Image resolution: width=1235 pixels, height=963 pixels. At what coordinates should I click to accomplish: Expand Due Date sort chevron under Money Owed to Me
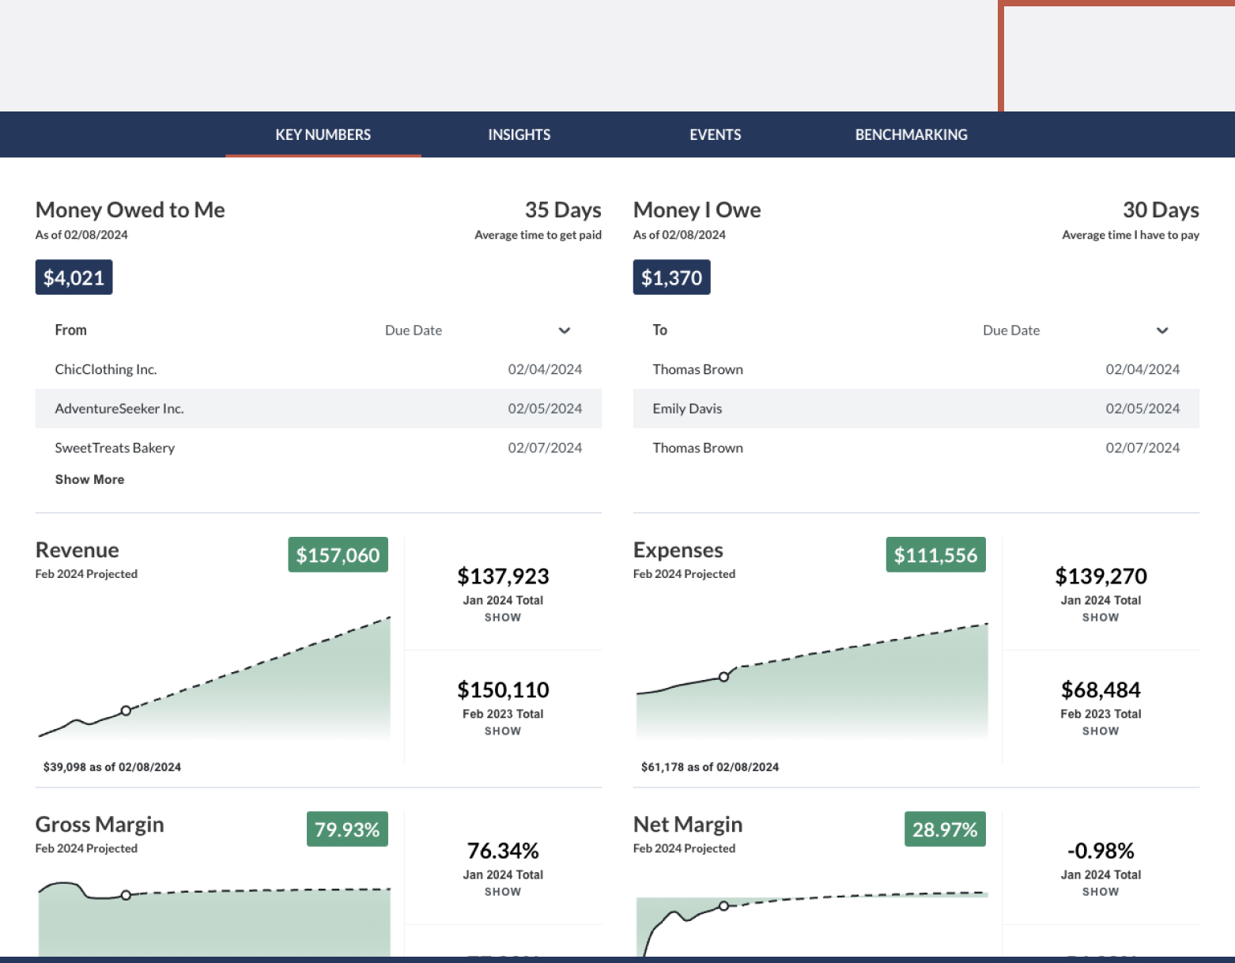point(564,330)
